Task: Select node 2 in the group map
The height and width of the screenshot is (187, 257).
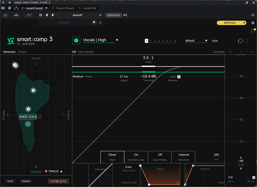Action: click(33, 90)
